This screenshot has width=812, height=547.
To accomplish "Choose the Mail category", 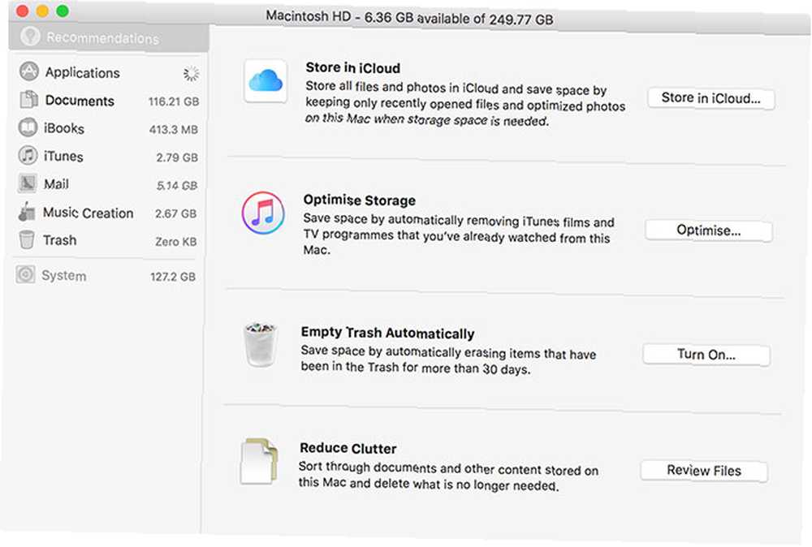I will point(108,184).
